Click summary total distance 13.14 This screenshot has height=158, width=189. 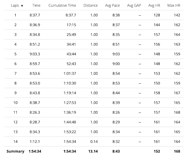coord(93,151)
